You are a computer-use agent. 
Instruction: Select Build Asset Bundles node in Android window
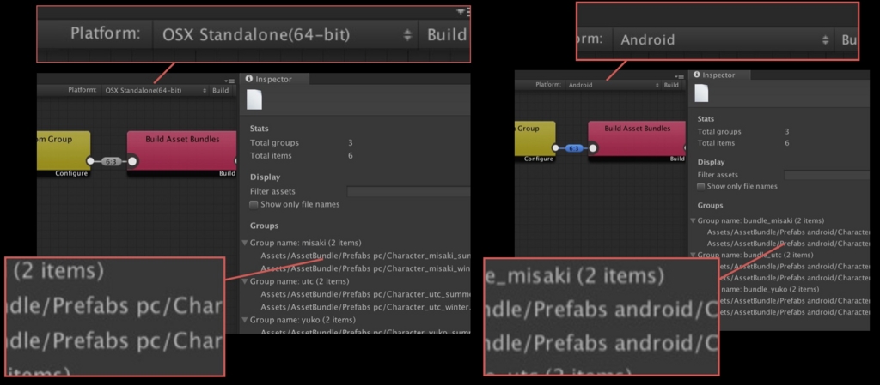638,141
